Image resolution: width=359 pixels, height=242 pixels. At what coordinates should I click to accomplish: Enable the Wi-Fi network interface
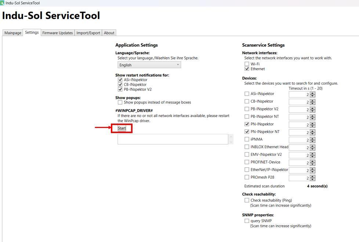[247, 64]
